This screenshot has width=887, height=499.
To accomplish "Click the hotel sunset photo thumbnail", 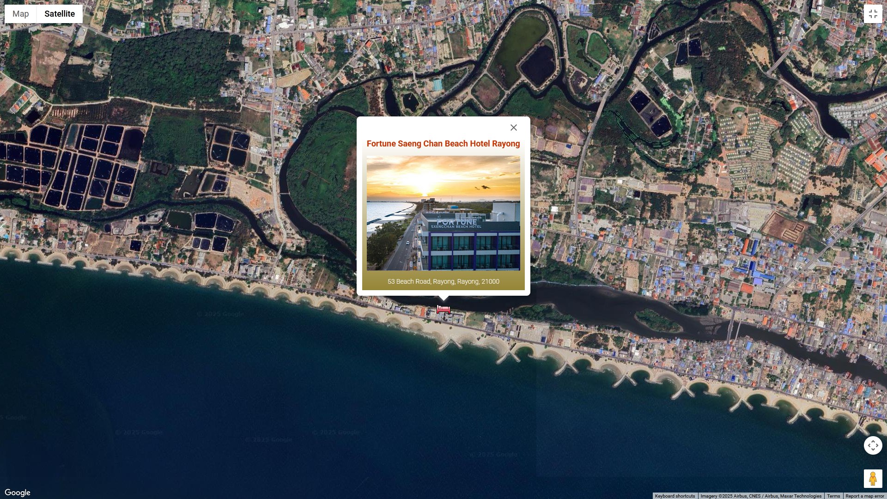I will 443,213.
